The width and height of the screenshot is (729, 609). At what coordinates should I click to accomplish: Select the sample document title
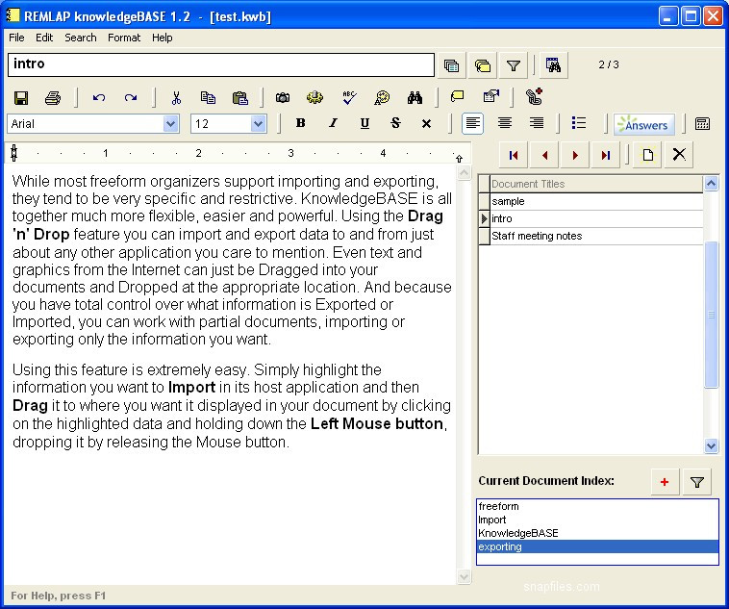[596, 201]
